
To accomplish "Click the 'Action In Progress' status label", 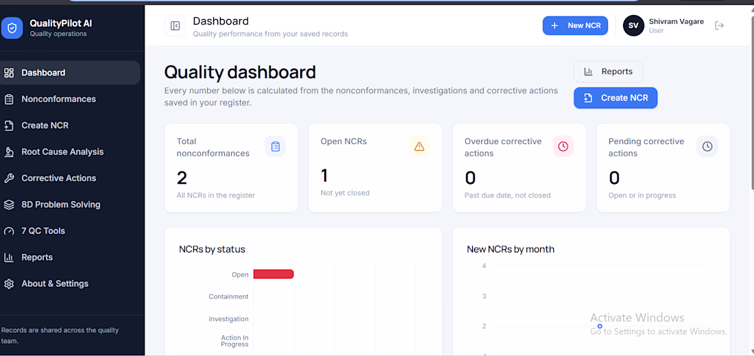I will [234, 341].
